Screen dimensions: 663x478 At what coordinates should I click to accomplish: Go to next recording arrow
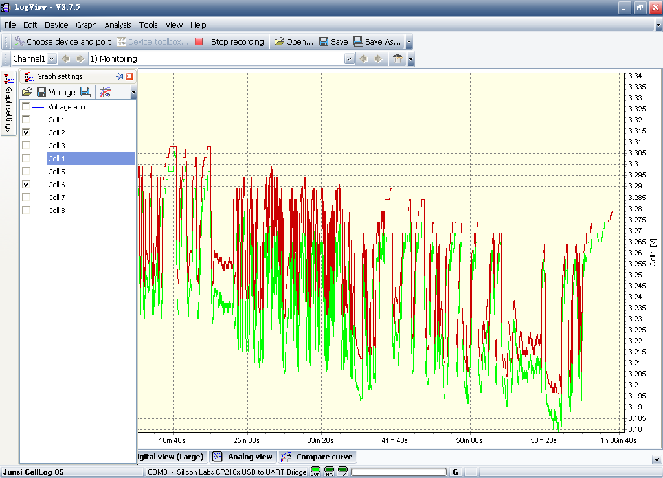click(x=378, y=59)
